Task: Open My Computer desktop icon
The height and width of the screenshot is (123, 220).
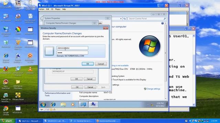Action: click(x=6, y=17)
